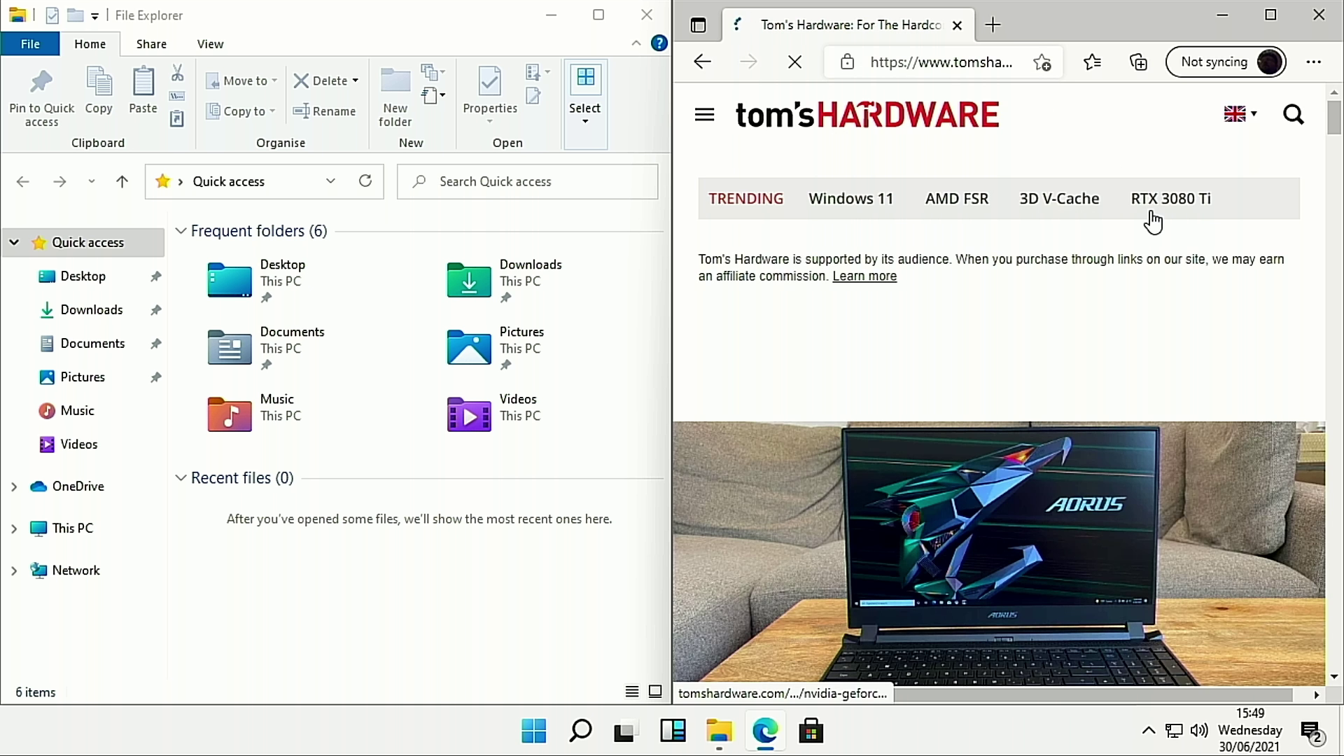
Task: Click the Cut scissors icon
Action: click(177, 73)
